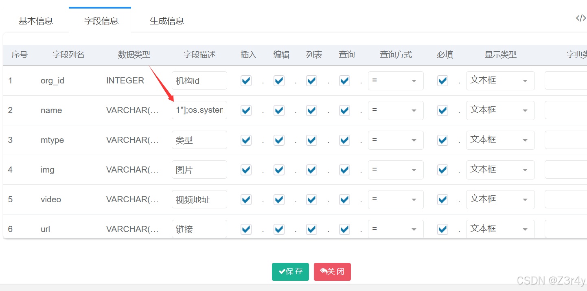587x291 pixels.
Task: Click the 字段描述 column header
Action: coord(199,55)
